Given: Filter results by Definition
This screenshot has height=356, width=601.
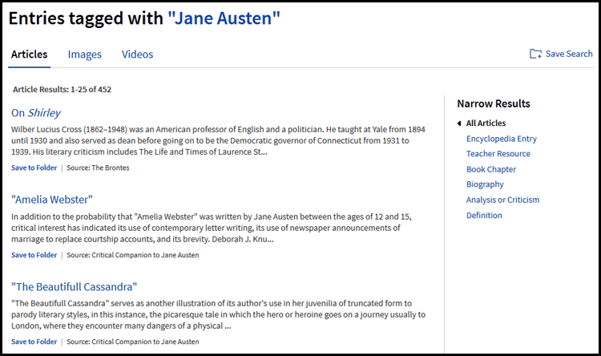Looking at the screenshot, I should pyautogui.click(x=484, y=215).
